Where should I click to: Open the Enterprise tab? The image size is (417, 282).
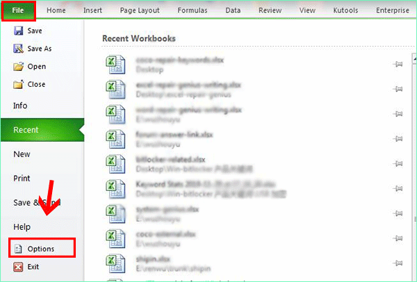point(393,10)
